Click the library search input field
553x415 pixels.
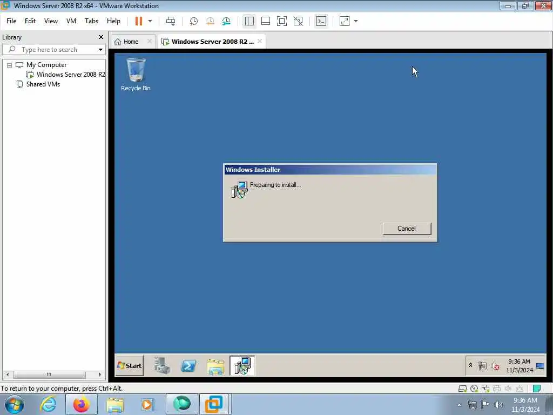(53, 49)
